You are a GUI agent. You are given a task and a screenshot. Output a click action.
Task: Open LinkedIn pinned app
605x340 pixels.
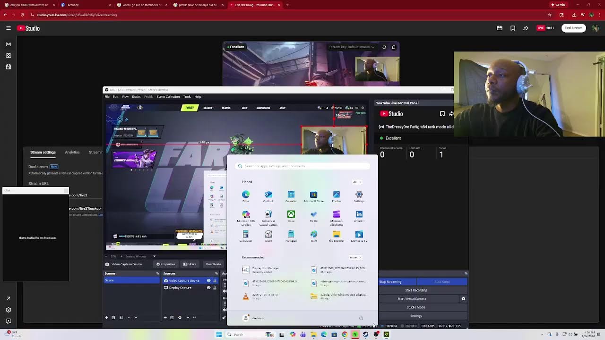[359, 216]
